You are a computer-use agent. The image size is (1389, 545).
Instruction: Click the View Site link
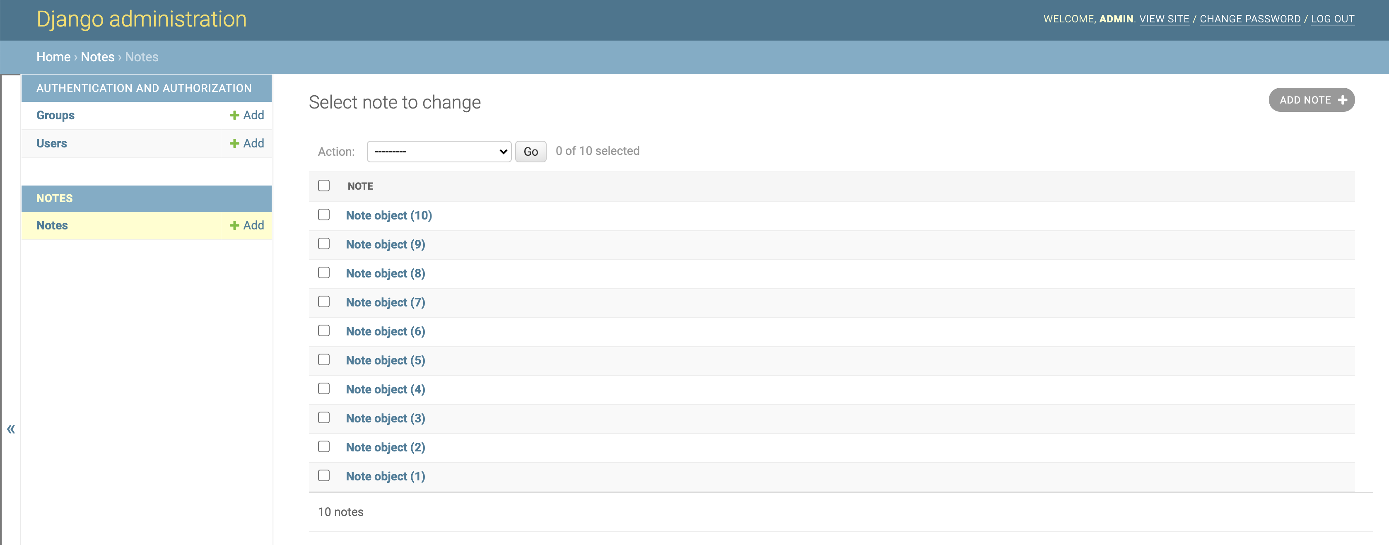pos(1164,19)
